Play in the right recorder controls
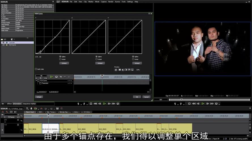The width and height of the screenshot is (252, 141). point(203,104)
